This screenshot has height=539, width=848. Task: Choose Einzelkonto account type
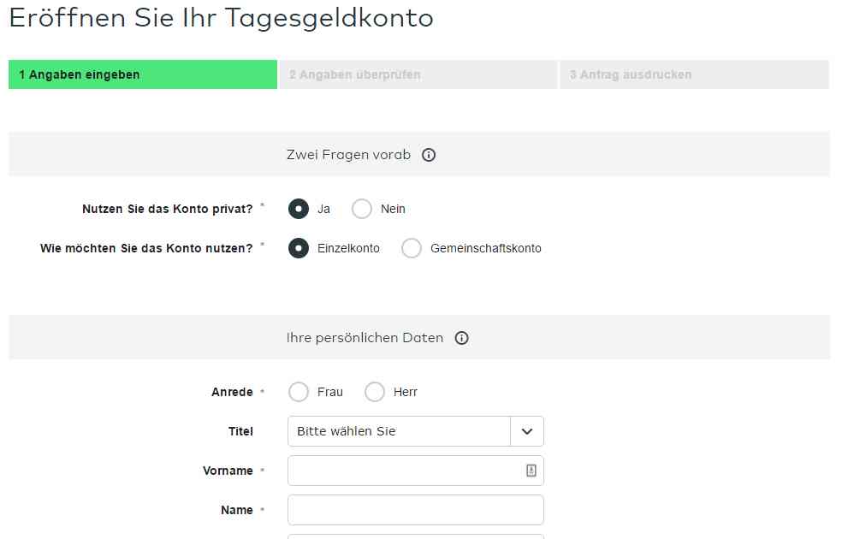299,248
